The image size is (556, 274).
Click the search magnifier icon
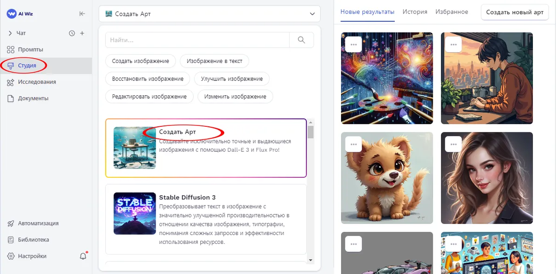pos(302,40)
